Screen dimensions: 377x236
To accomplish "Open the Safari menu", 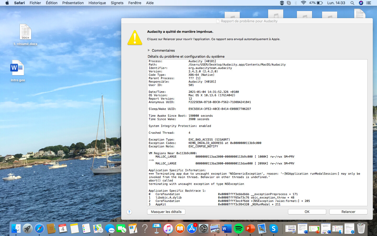I will point(19,3).
